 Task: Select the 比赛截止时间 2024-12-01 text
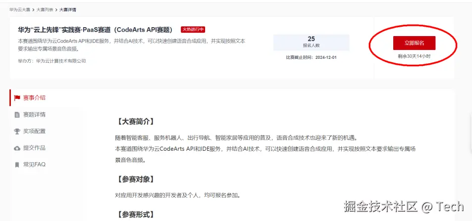[311, 57]
